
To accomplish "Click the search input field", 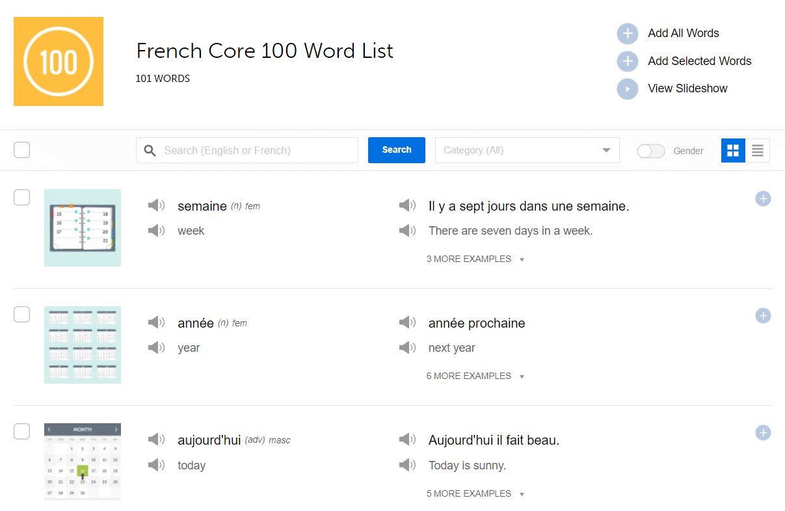I will point(247,150).
